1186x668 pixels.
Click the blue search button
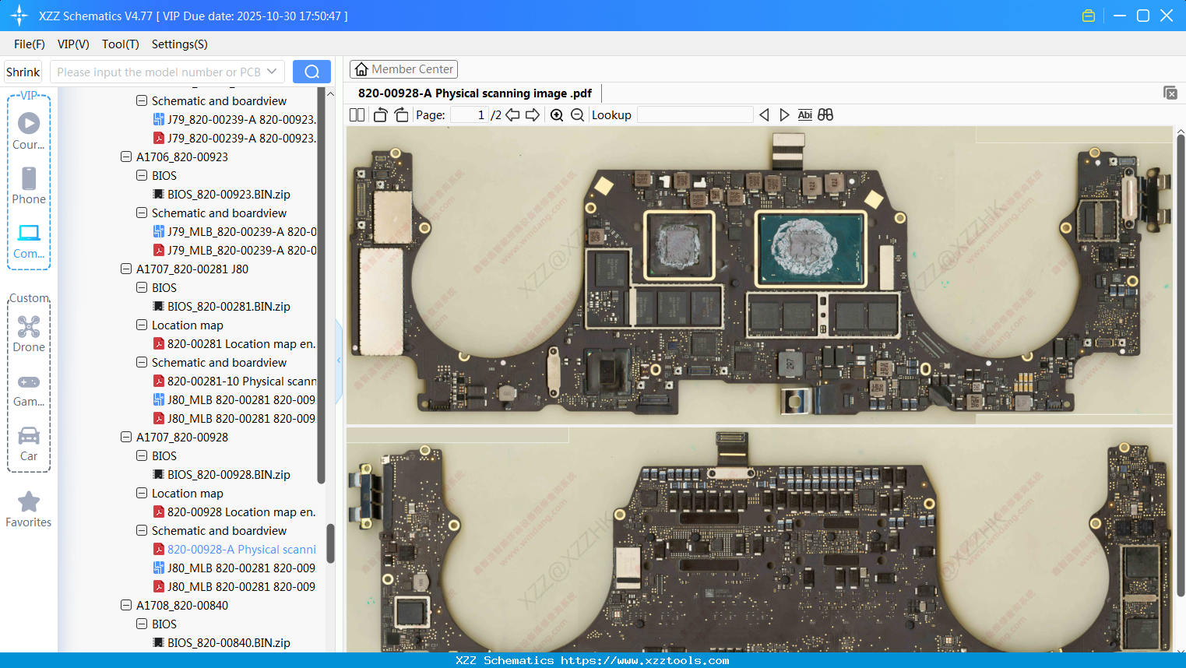pos(311,72)
